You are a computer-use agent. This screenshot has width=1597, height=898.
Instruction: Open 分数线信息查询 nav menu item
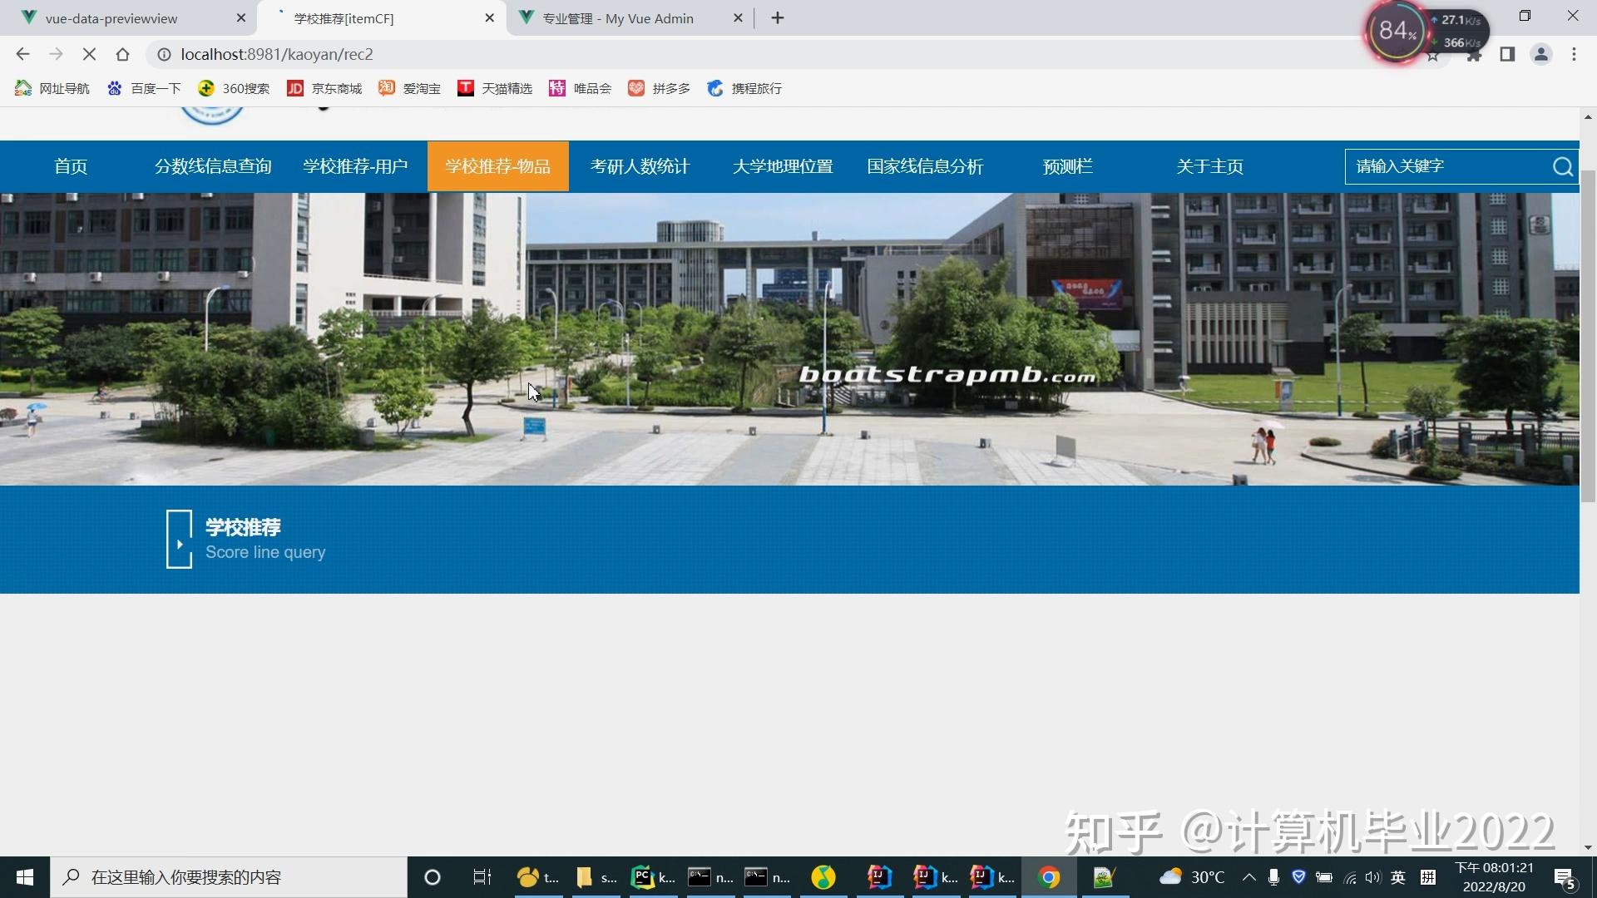point(213,166)
